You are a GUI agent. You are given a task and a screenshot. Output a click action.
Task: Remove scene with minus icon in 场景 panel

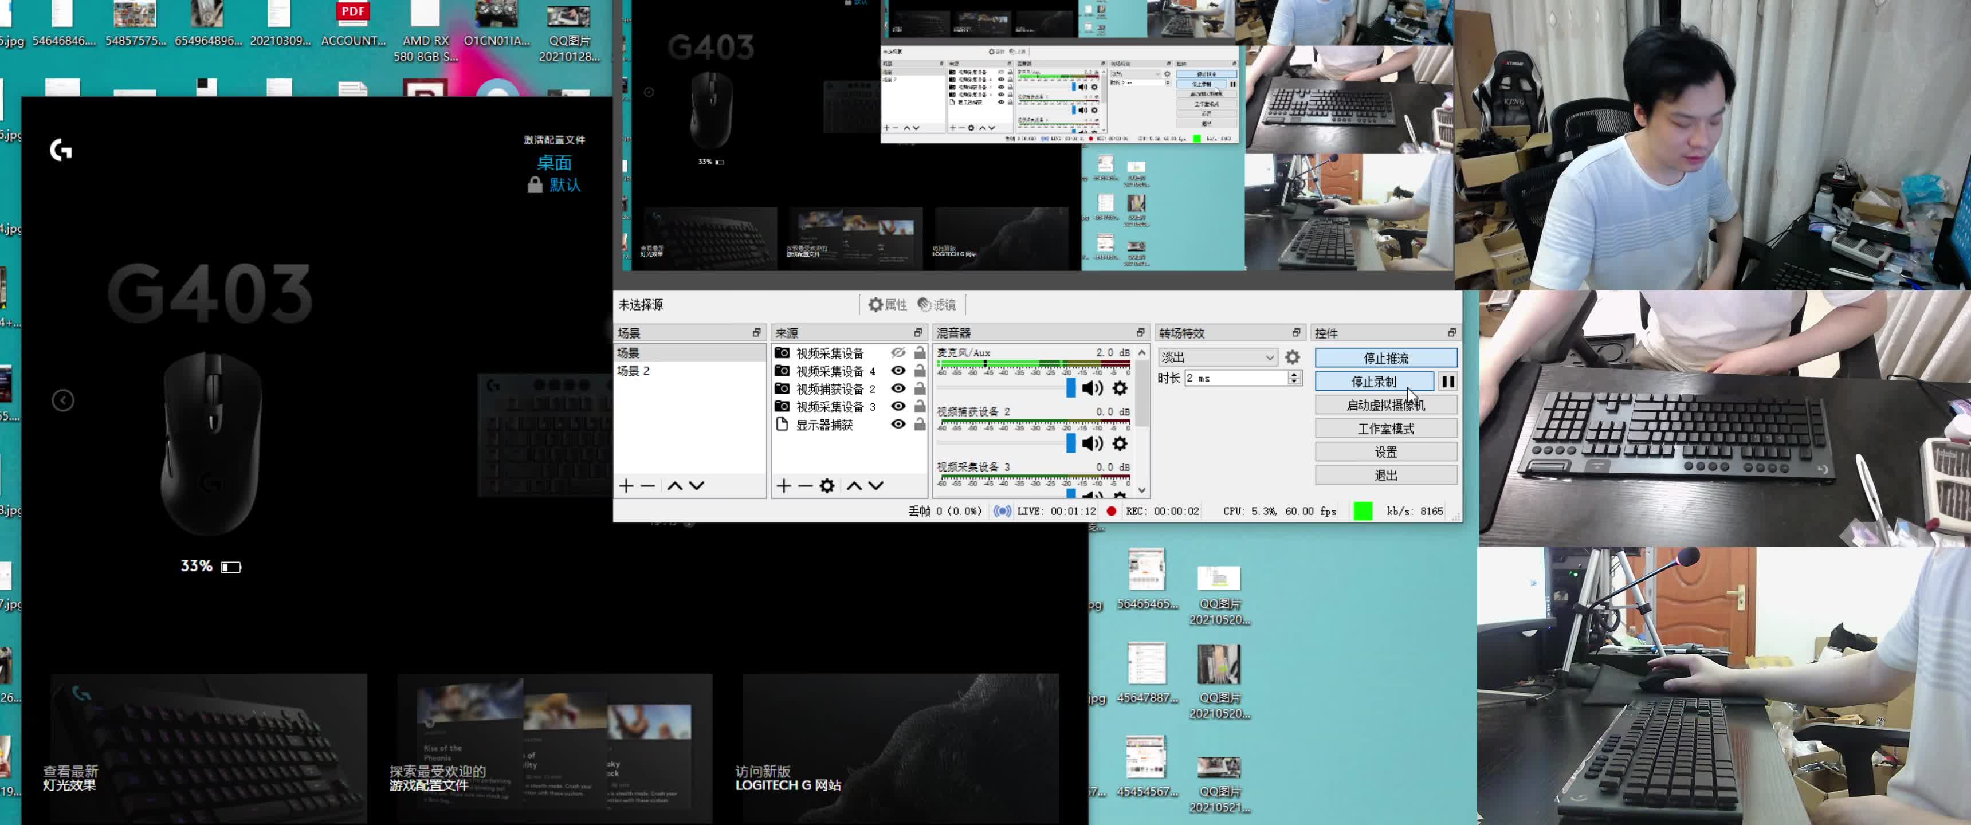click(648, 486)
